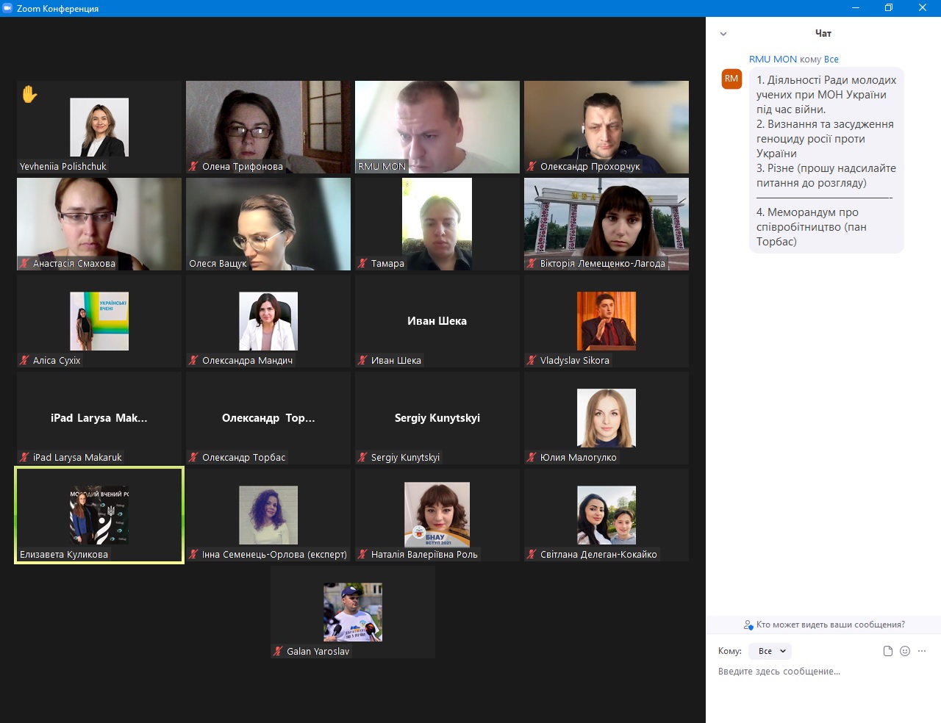The width and height of the screenshot is (941, 723).
Task: Click the file attachment icon in chat
Action: pyautogui.click(x=888, y=651)
